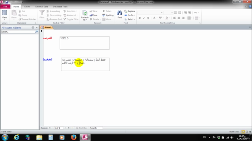
Task: Click the decrease indent icon
Action: (185, 13)
